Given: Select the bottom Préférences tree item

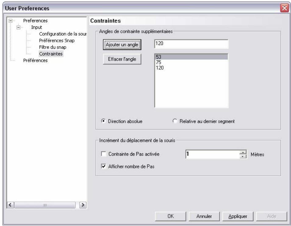Looking at the screenshot, I should [35, 60].
